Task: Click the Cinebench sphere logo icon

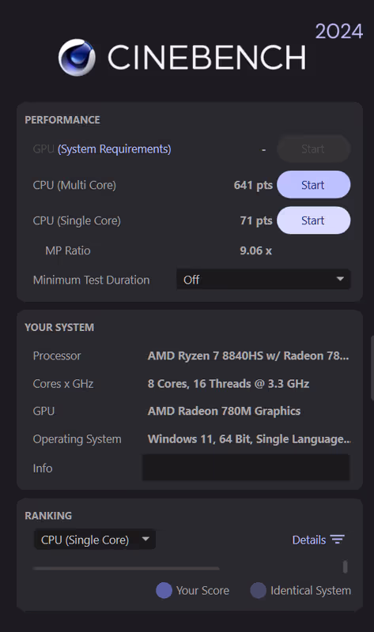Action: [77, 57]
